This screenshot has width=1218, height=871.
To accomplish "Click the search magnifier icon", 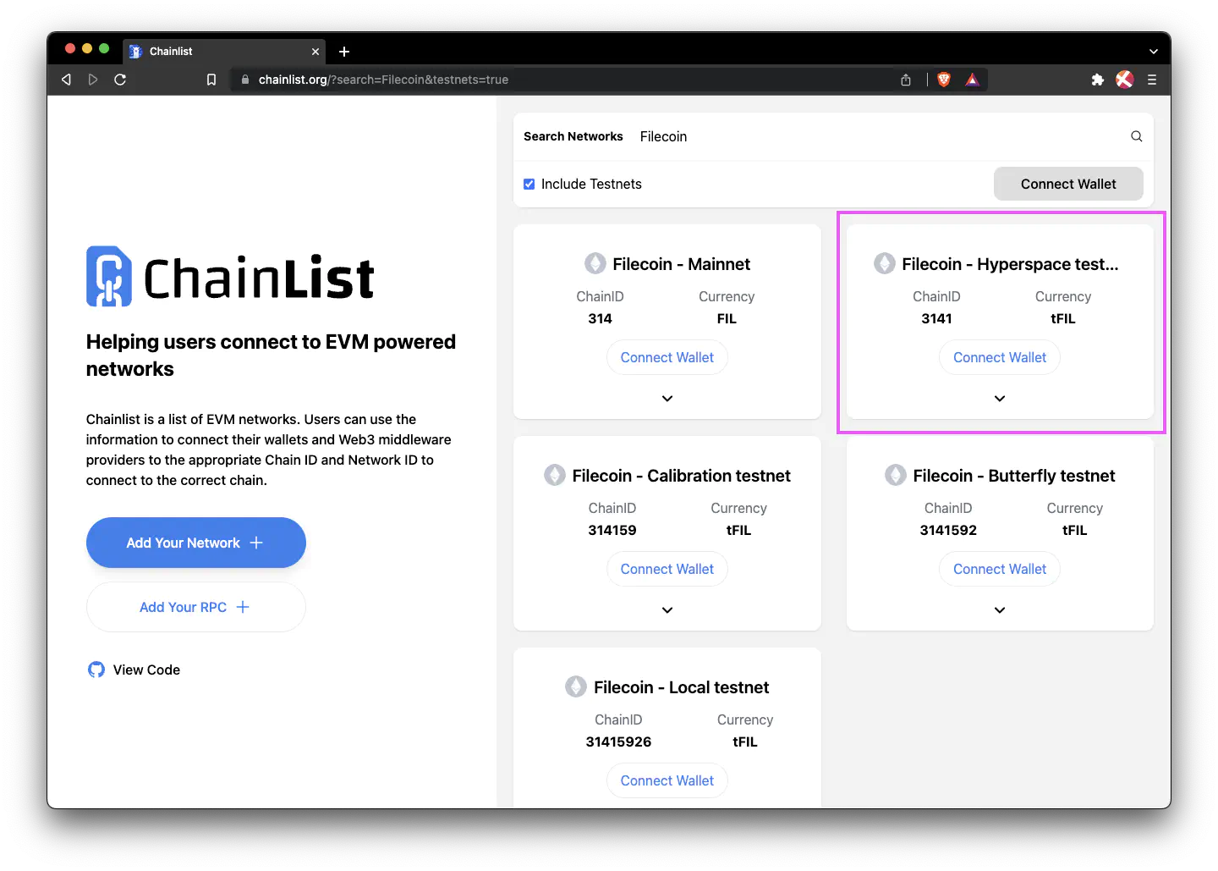I will pos(1136,136).
